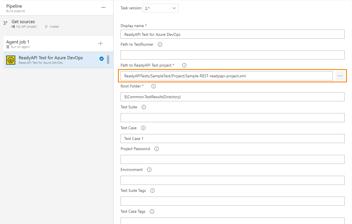The image size is (352, 224).
Task: Toggle the ReadyAPI task enabled checkmark
Action: point(101,59)
